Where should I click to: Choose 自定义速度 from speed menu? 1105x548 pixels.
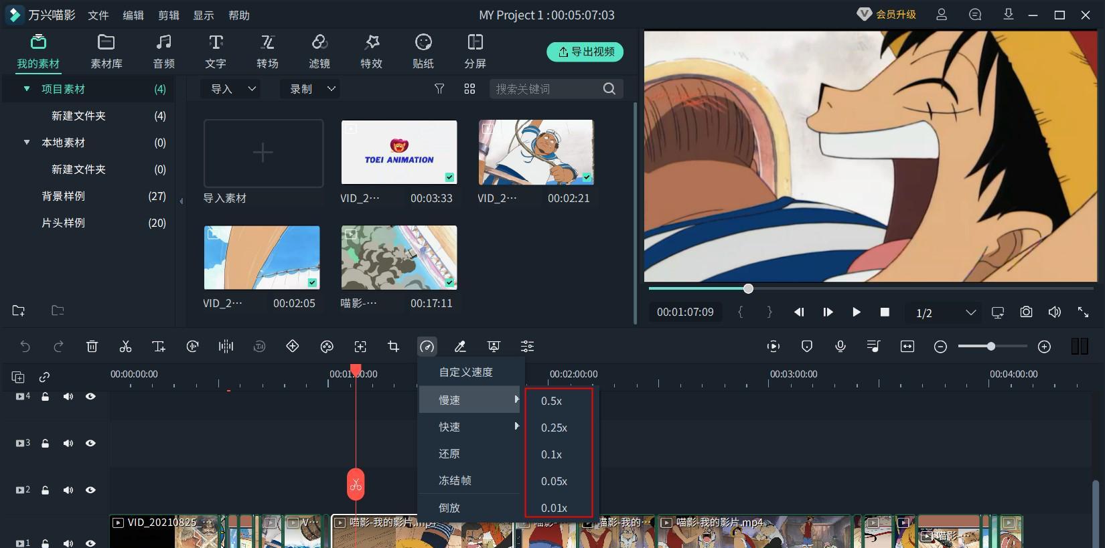click(x=466, y=372)
